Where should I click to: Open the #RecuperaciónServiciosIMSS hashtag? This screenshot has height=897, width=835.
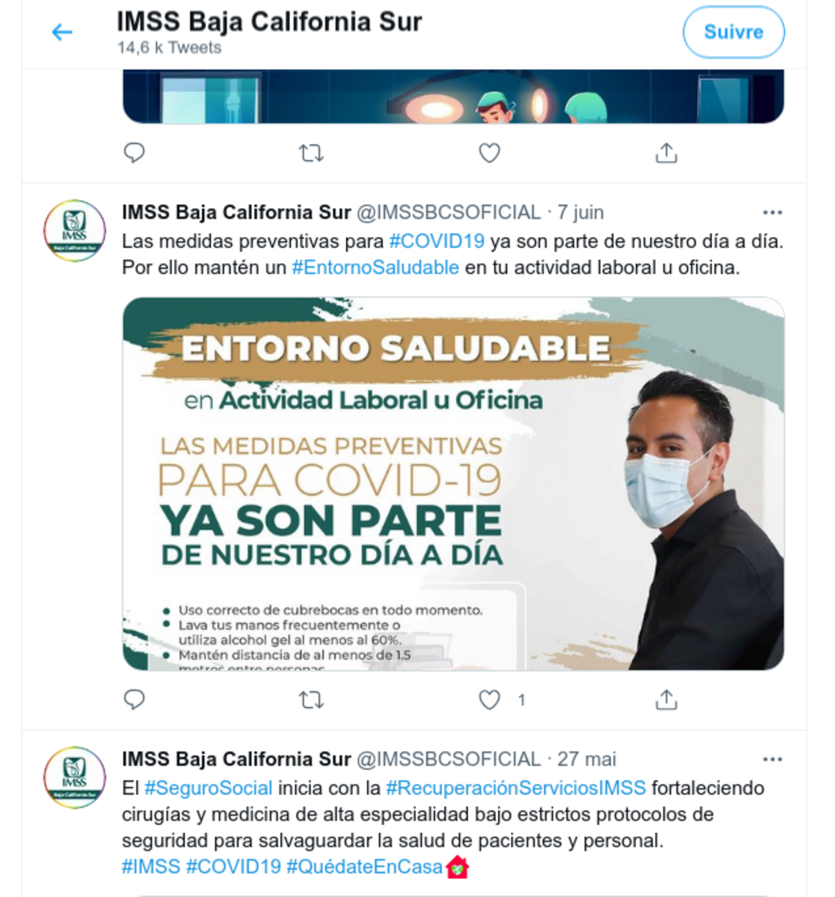click(x=516, y=788)
